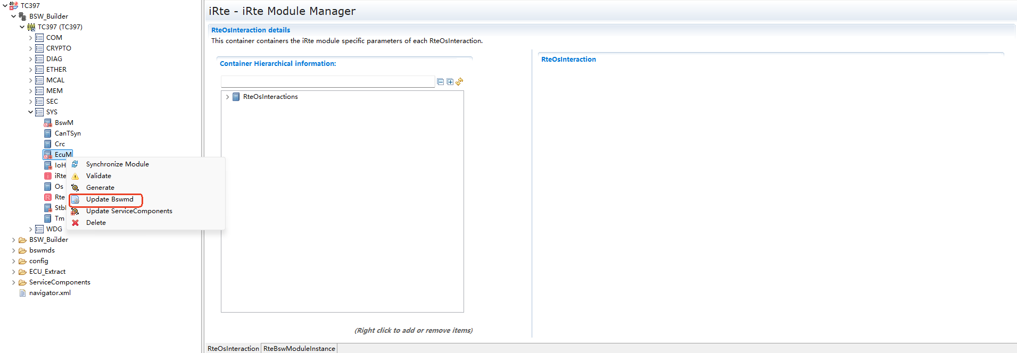Switch to the RteBswModuleInstance tab
The height and width of the screenshot is (353, 1017).
coord(299,349)
